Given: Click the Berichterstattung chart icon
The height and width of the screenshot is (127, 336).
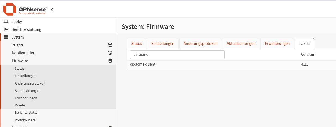Looking at the screenshot, I should click(x=6, y=29).
